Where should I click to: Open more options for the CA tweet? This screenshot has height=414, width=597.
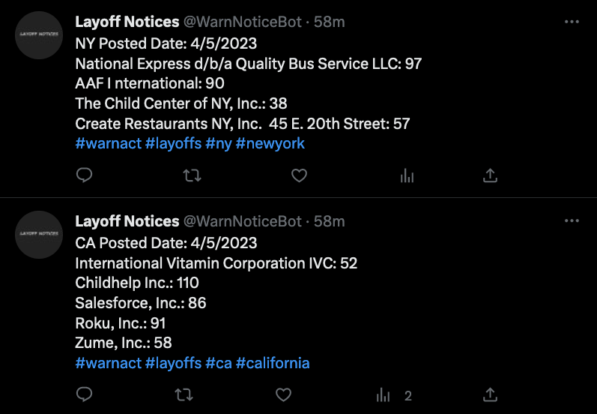click(572, 221)
